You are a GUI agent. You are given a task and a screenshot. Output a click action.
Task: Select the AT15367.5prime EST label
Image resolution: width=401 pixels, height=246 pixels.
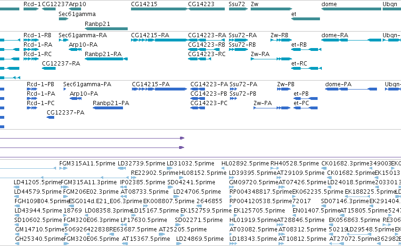(146, 239)
